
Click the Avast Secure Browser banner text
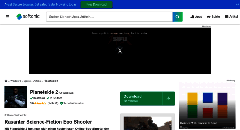[x=41, y=4]
